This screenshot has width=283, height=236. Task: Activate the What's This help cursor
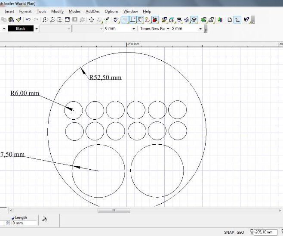click(x=246, y=20)
